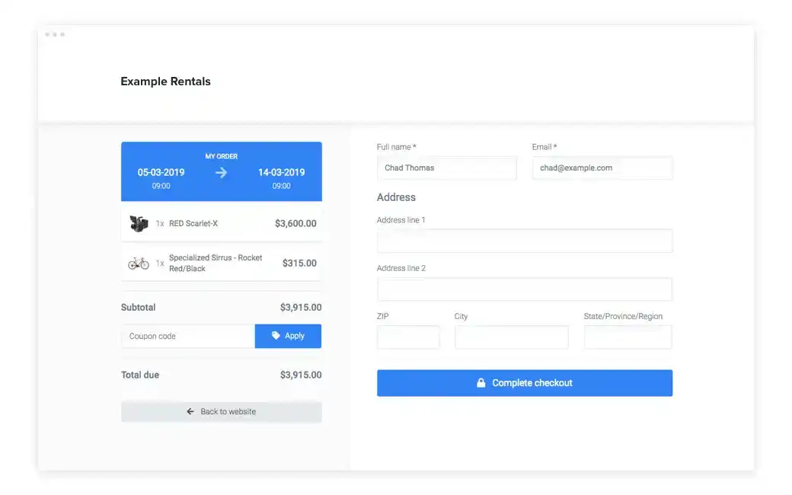The image size is (792, 495).
Task: Click the Example Rentals header
Action: click(165, 81)
